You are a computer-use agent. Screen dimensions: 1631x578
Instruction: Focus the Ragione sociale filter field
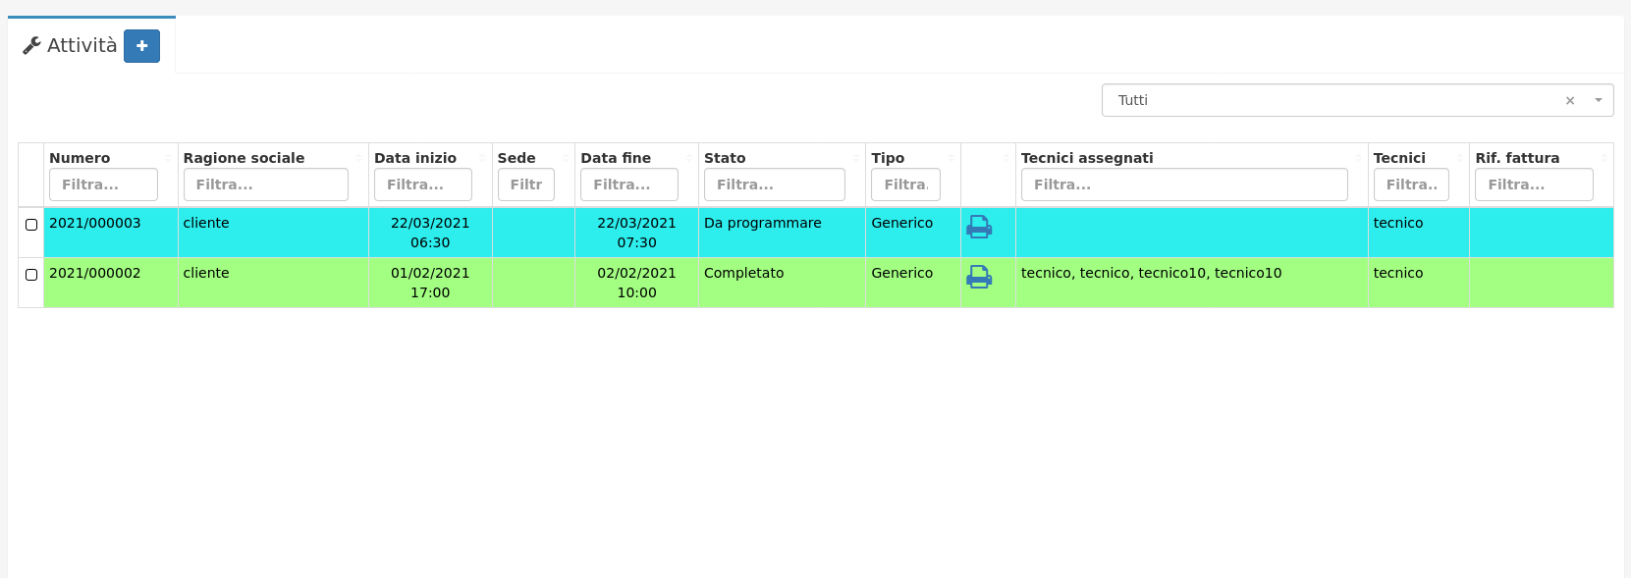pyautogui.click(x=265, y=184)
